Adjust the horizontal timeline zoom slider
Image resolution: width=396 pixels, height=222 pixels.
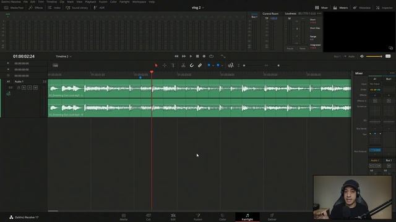tap(278, 65)
